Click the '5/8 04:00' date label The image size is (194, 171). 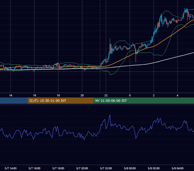tap(177, 168)
